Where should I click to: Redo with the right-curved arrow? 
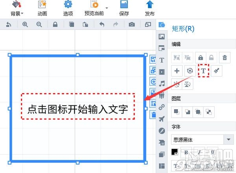pyautogui.click(x=116, y=24)
